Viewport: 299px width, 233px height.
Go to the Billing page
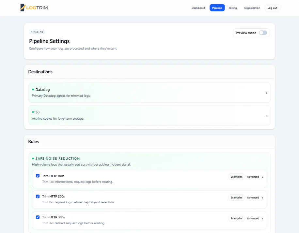(x=233, y=8)
